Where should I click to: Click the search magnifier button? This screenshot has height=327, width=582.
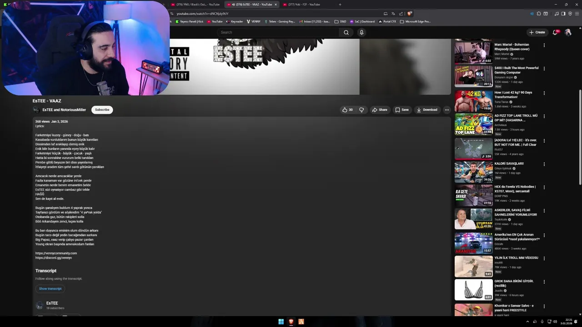[346, 32]
